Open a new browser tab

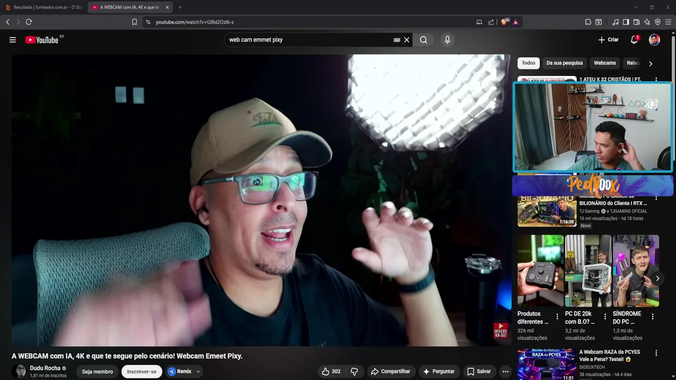click(x=180, y=7)
